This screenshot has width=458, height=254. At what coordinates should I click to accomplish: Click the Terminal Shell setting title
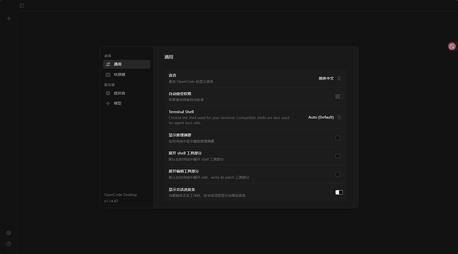click(181, 112)
